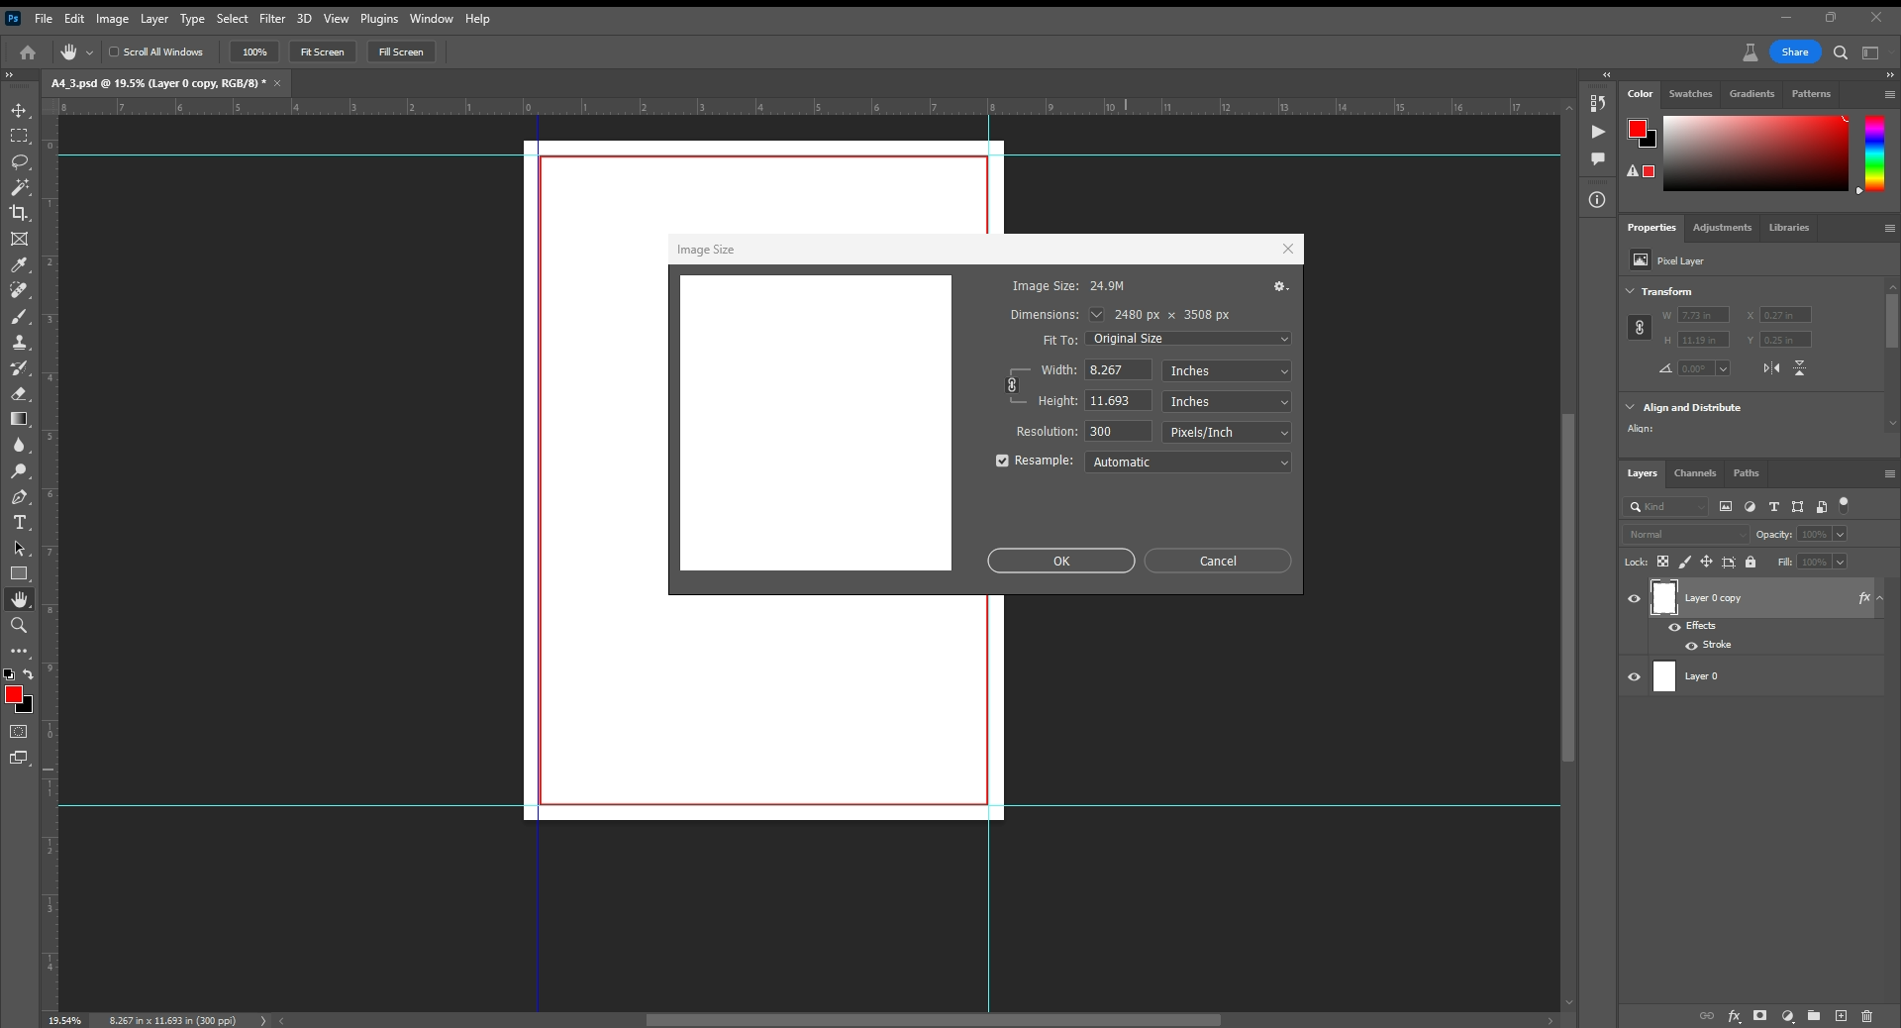Image resolution: width=1901 pixels, height=1028 pixels.
Task: Select the Hand tool
Action: point(20,599)
